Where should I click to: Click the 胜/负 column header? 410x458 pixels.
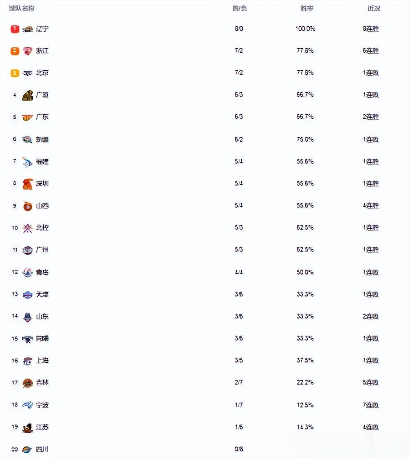(x=240, y=8)
